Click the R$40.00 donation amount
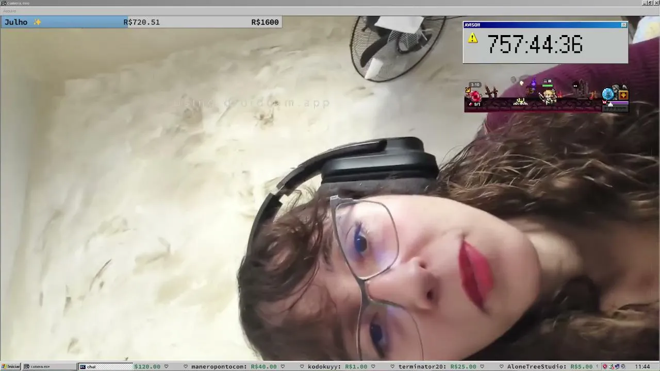The height and width of the screenshot is (371, 660). [x=264, y=367]
